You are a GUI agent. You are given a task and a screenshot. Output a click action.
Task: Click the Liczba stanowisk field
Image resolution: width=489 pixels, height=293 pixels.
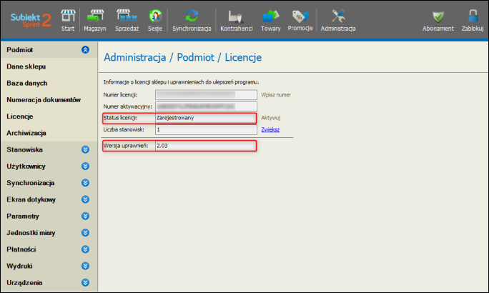coord(204,129)
